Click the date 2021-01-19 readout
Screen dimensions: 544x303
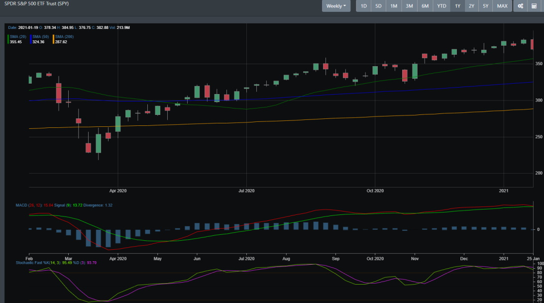pos(28,27)
